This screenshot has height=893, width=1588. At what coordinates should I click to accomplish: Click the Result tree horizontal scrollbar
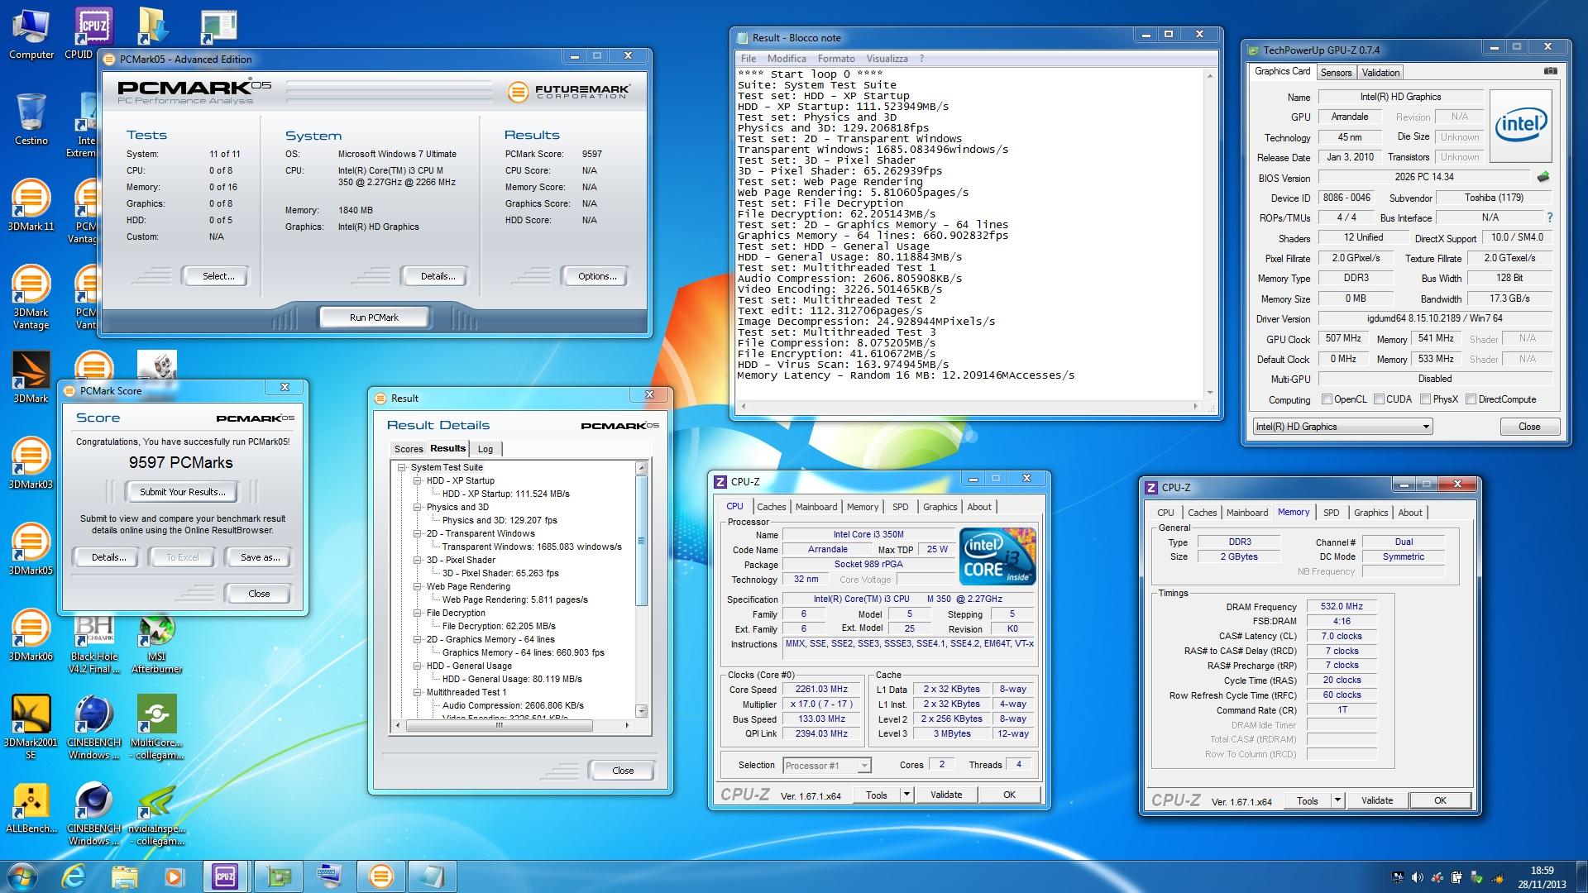(x=513, y=725)
